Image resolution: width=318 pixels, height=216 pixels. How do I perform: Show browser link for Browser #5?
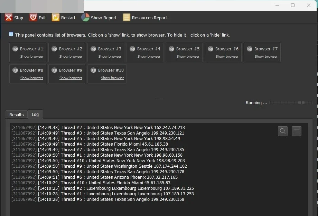pyautogui.click(x=188, y=57)
